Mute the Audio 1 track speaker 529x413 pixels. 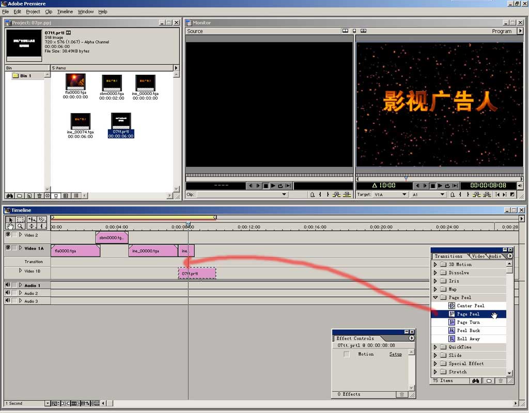click(8, 285)
